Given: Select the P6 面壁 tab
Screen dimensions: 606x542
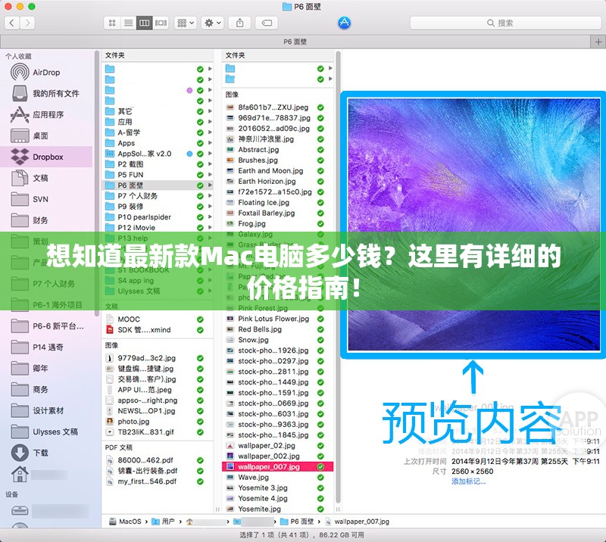Looking at the screenshot, I should point(295,42).
